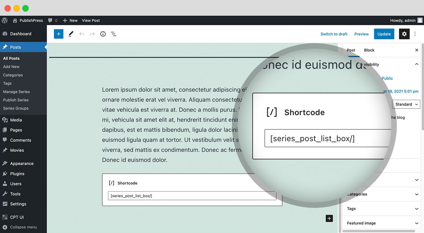Collapse the Visibility panel chevron

[417, 64]
